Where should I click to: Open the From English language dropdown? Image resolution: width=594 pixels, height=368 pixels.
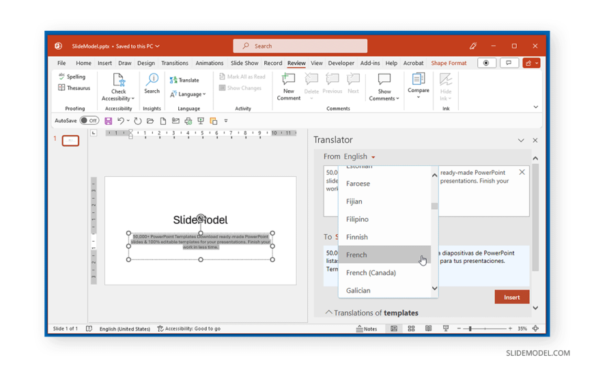360,156
